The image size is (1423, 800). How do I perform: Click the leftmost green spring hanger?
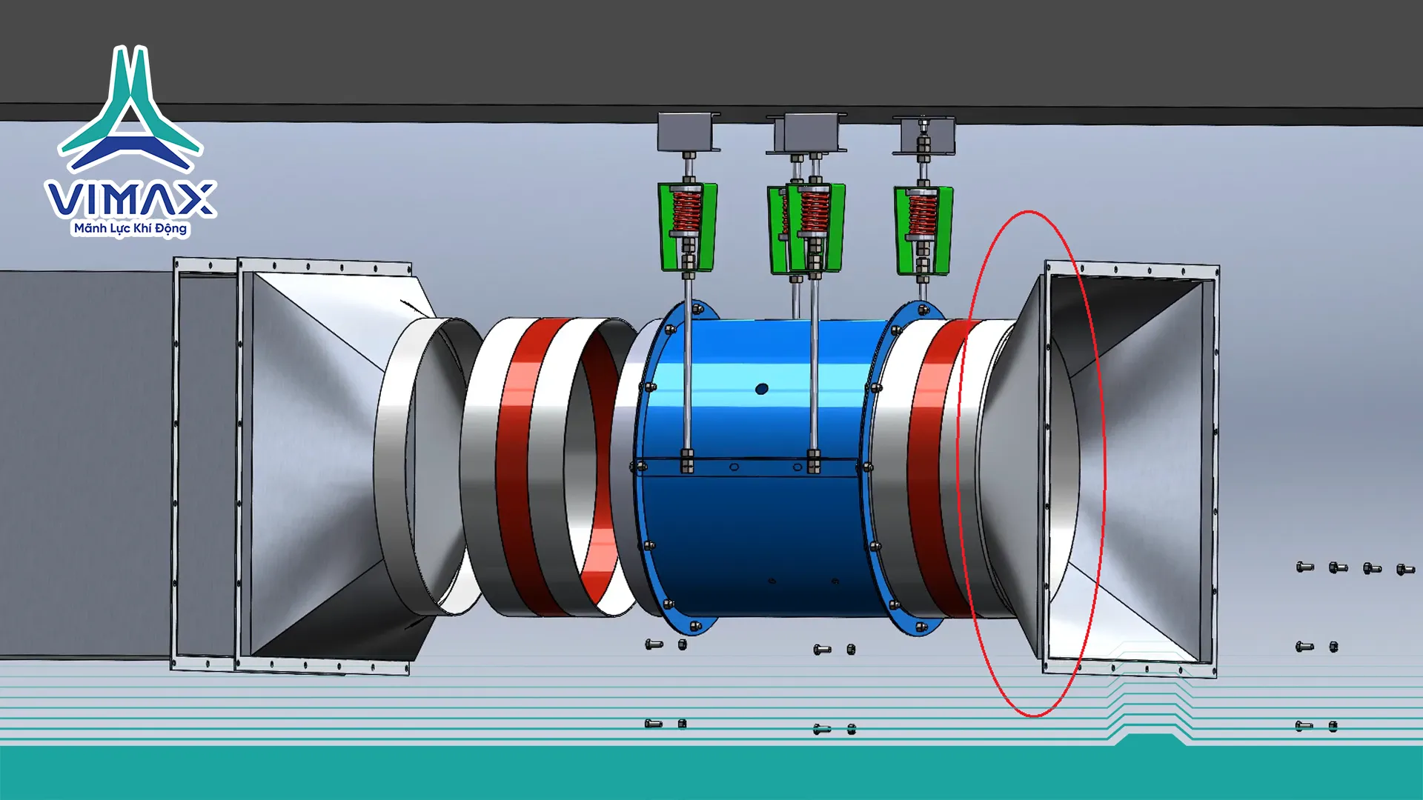pos(687,226)
